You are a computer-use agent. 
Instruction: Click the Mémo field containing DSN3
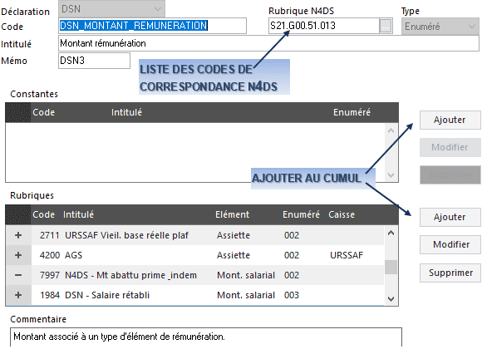point(94,61)
